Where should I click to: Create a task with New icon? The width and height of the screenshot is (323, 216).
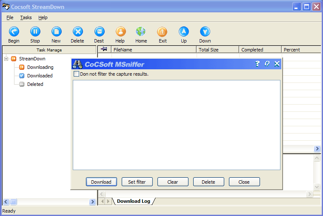point(56,32)
